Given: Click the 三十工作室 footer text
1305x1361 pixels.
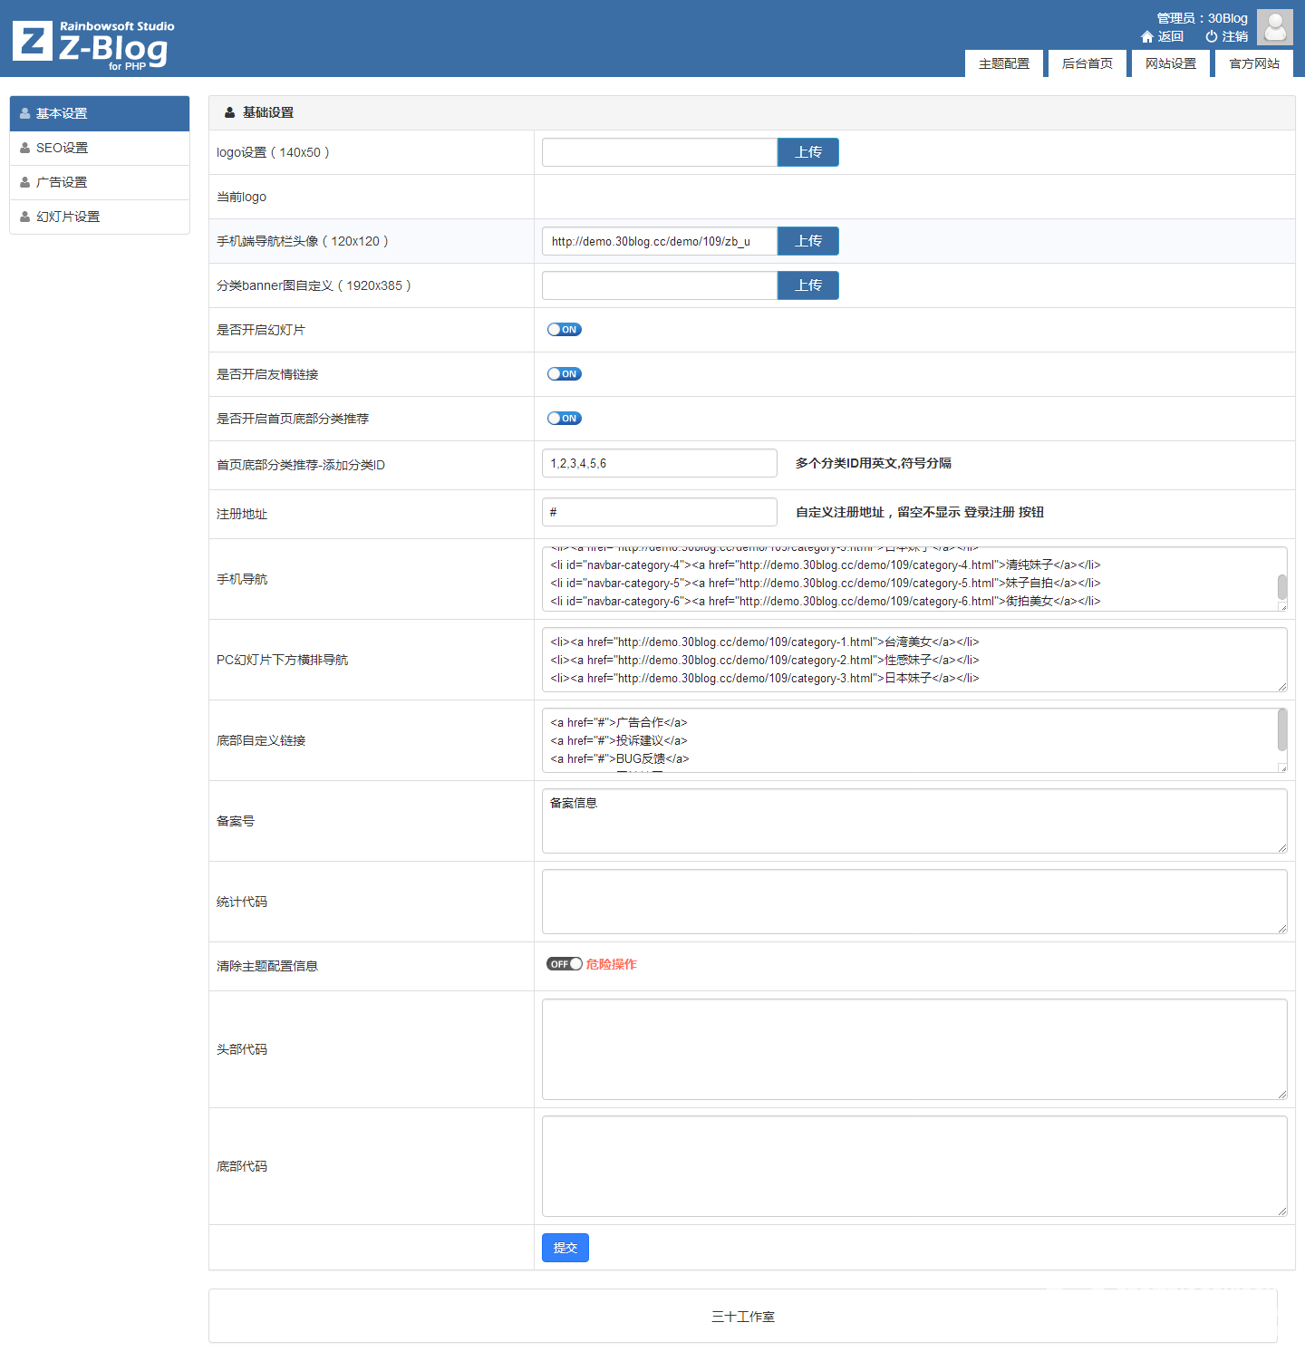Looking at the screenshot, I should click(x=743, y=1317).
